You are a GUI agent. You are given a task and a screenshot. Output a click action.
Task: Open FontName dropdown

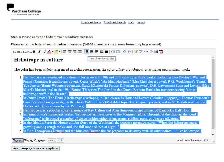pos(18,52)
